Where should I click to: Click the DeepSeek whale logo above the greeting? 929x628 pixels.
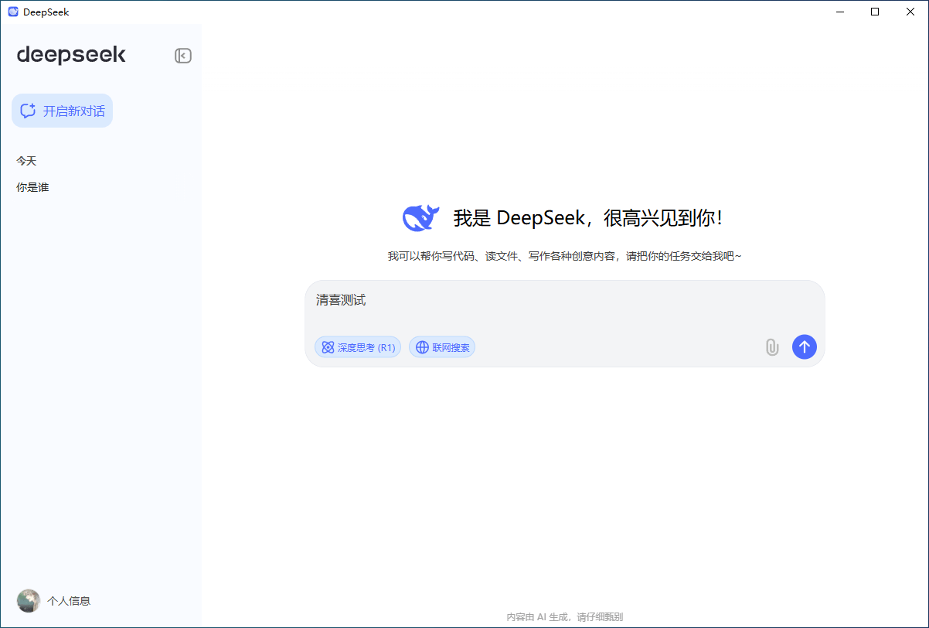(x=420, y=217)
